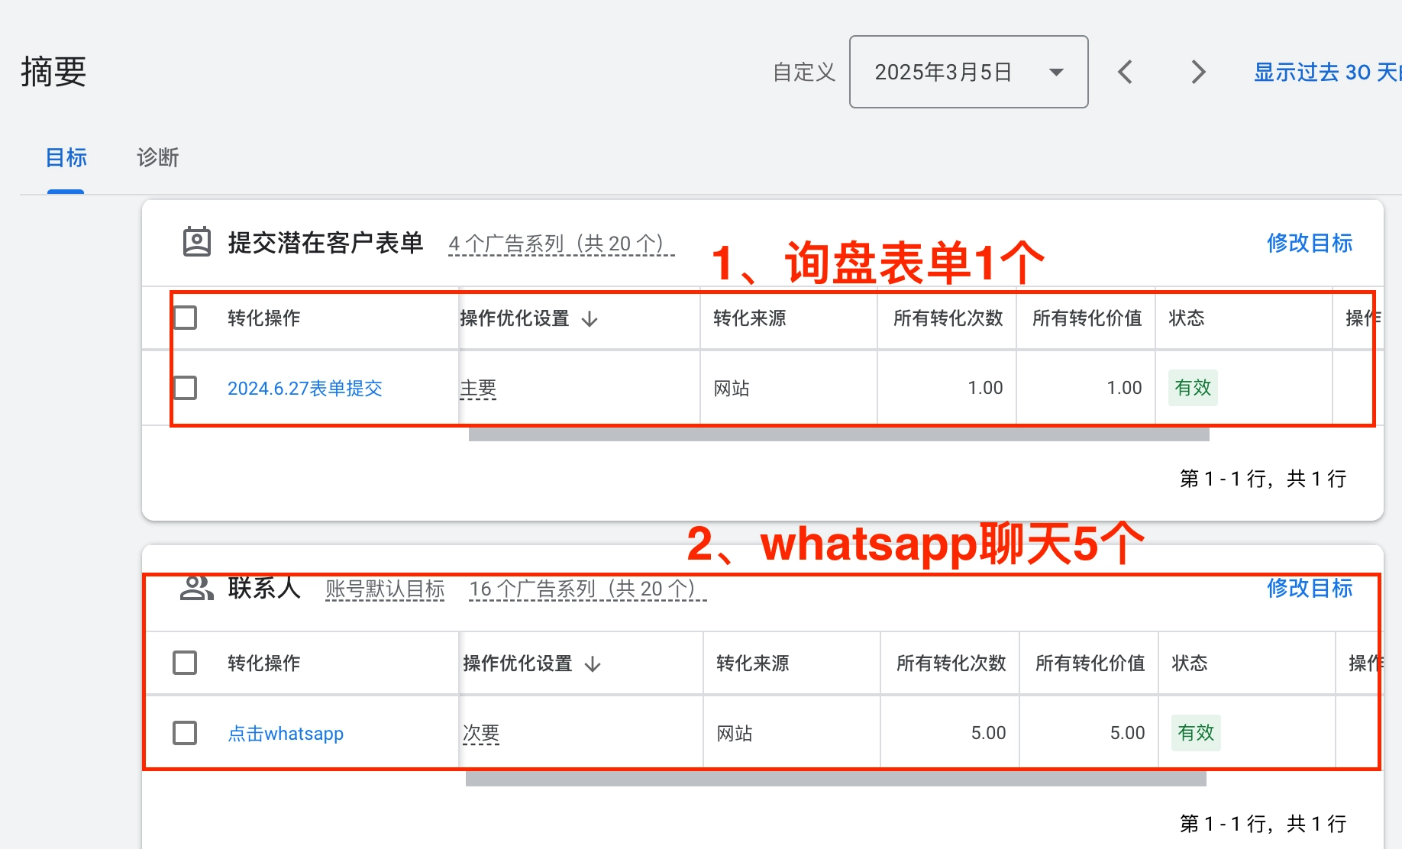Switch to the 诊断 tab
Image resolution: width=1402 pixels, height=849 pixels.
pyautogui.click(x=157, y=158)
